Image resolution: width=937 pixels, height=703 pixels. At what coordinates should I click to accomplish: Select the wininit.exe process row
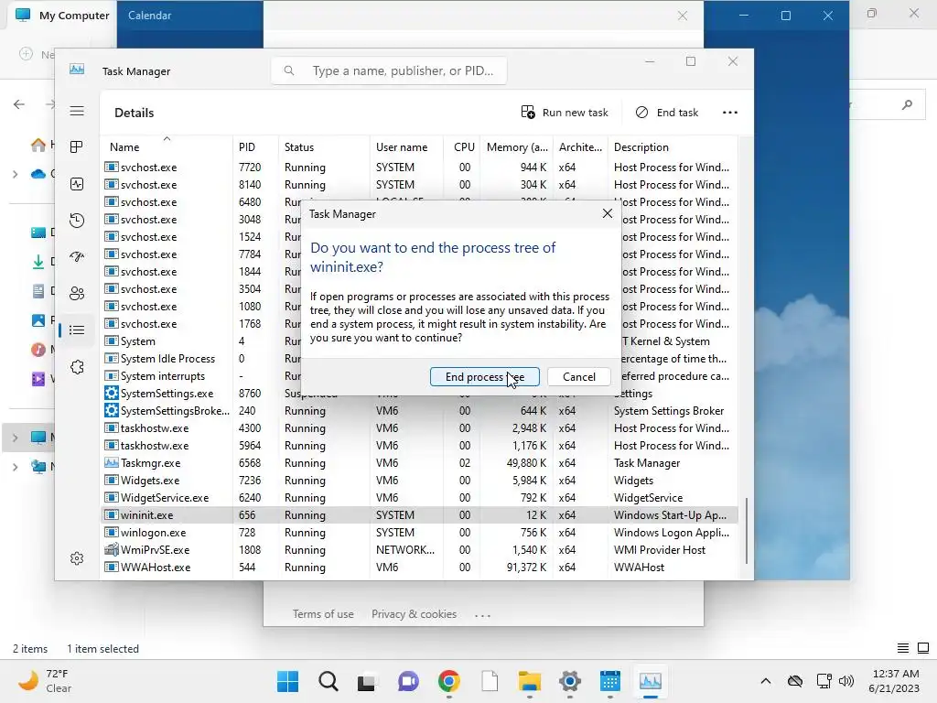click(x=421, y=514)
